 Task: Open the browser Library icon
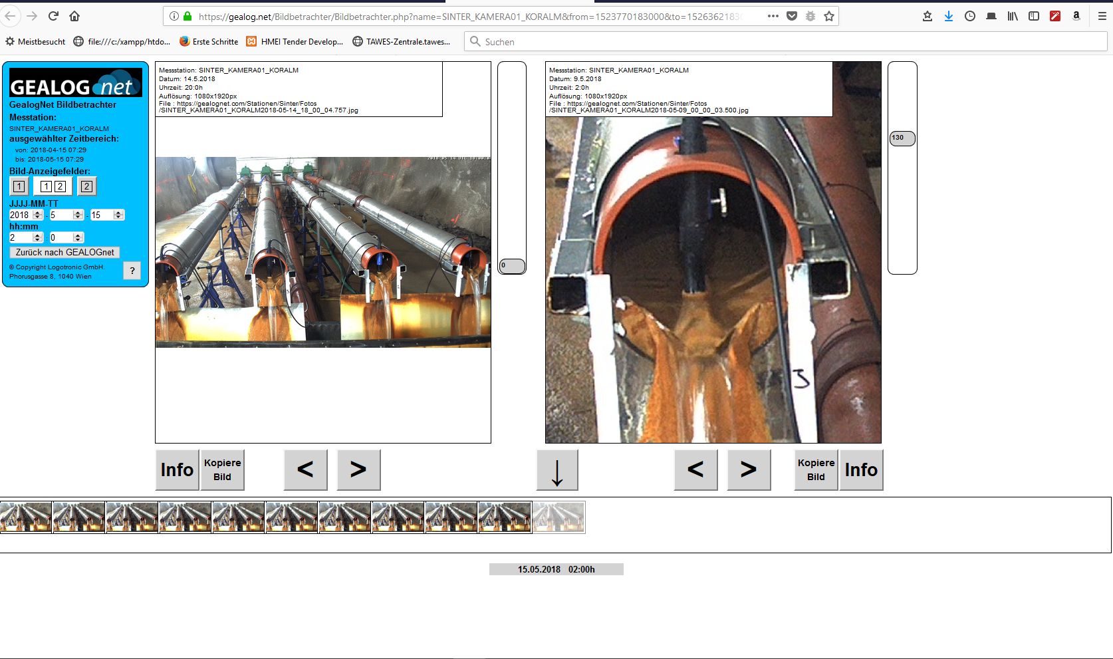(x=1013, y=15)
